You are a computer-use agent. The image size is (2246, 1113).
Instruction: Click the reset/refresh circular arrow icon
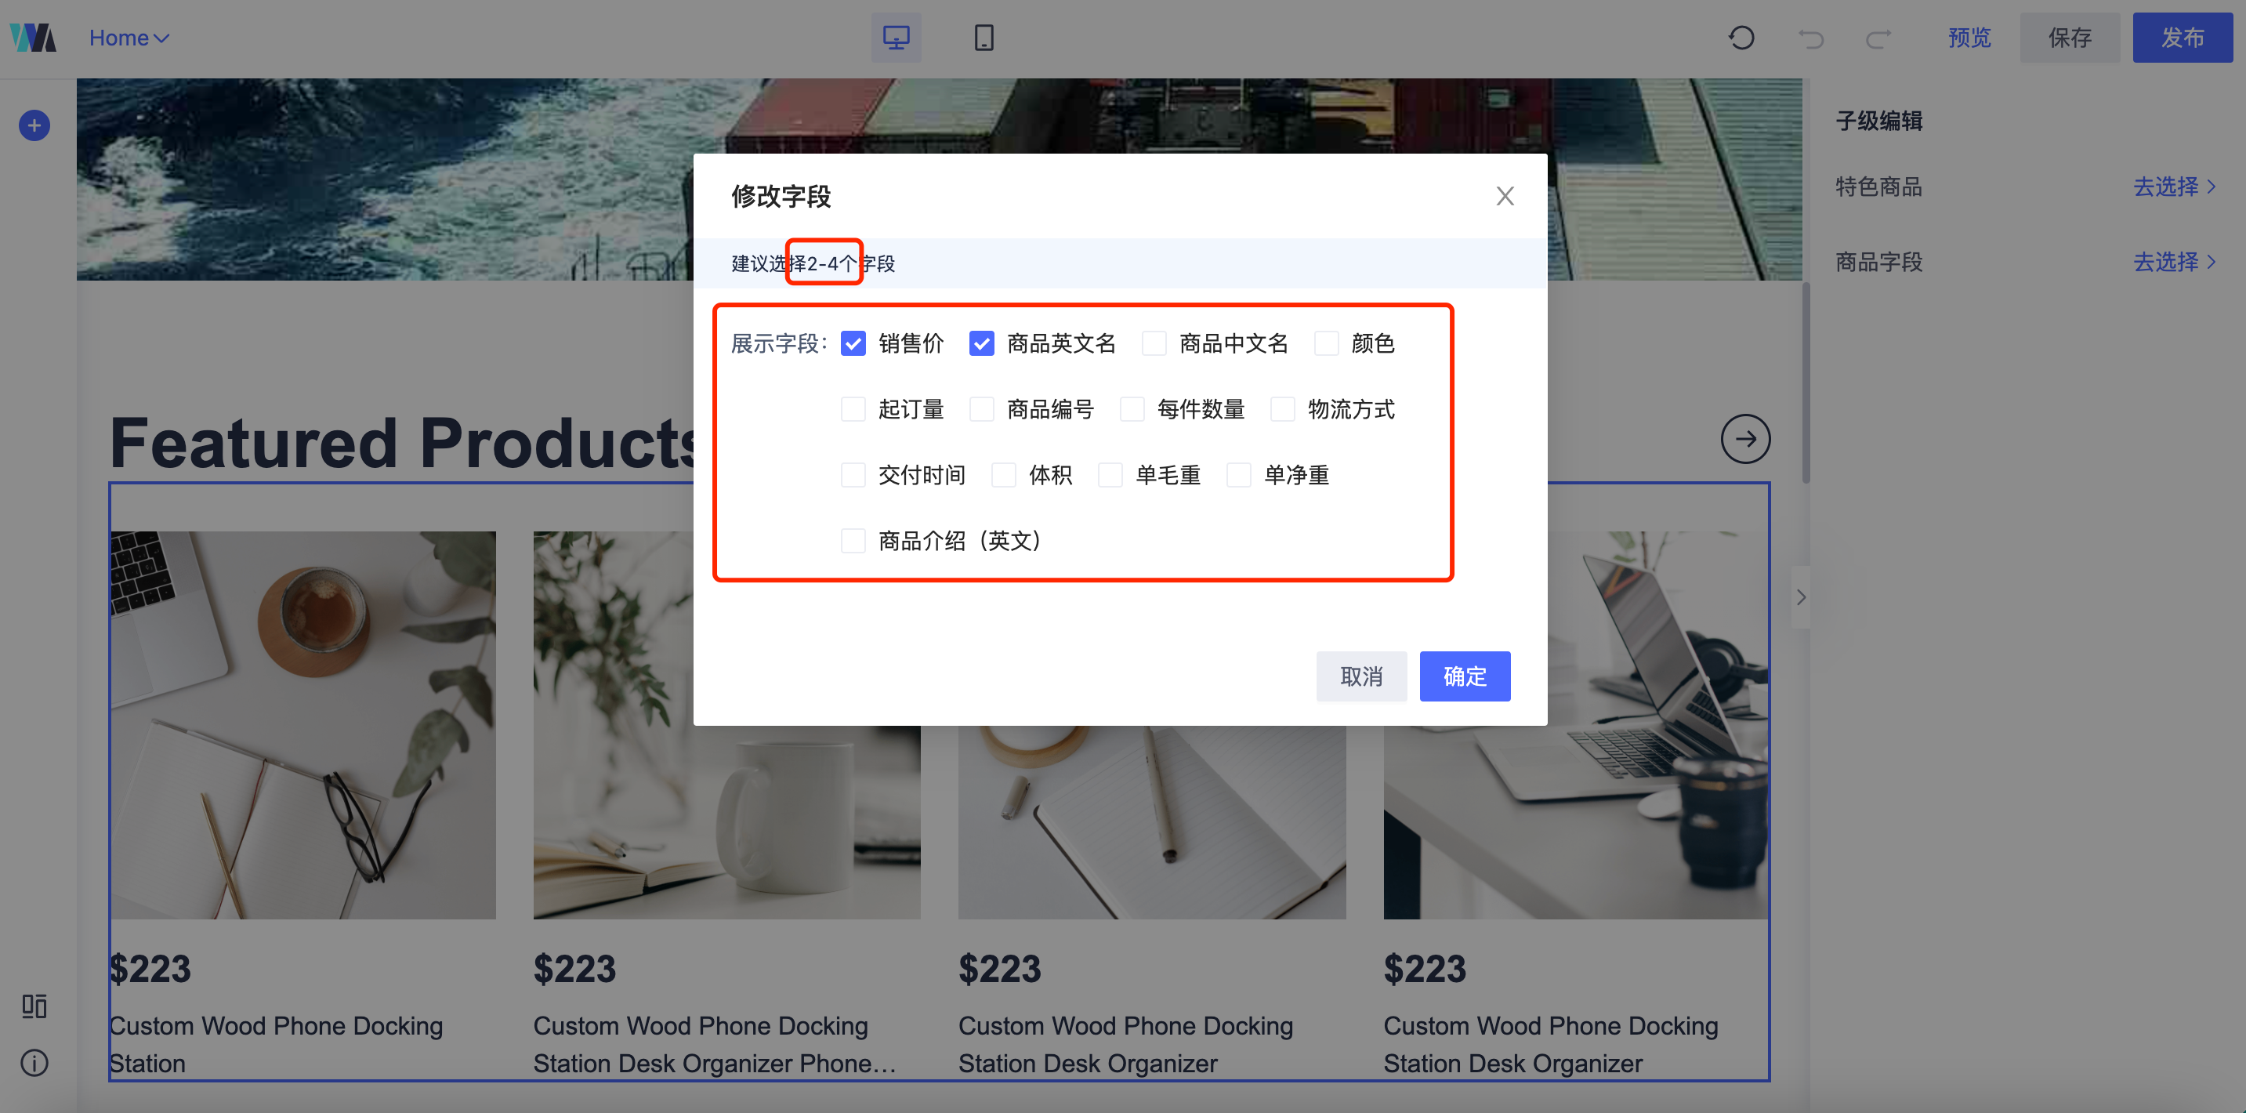tap(1741, 38)
